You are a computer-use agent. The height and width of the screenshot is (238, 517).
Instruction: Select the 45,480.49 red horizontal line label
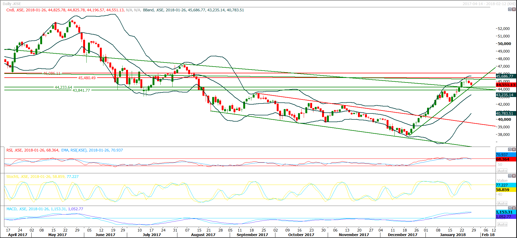point(87,78)
